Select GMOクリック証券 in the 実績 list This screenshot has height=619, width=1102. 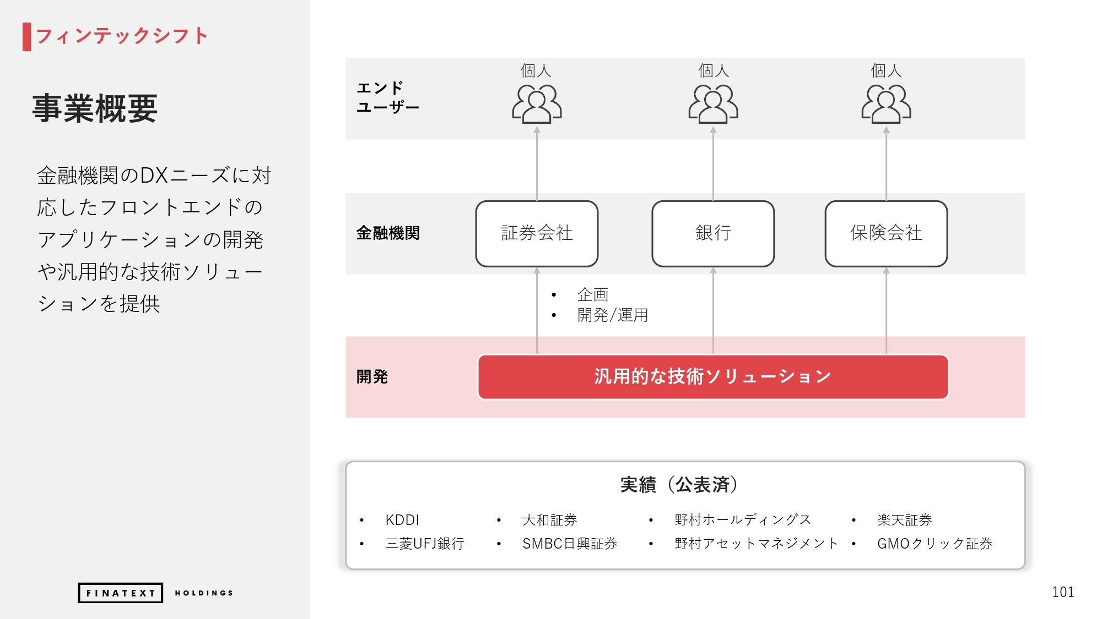point(934,544)
